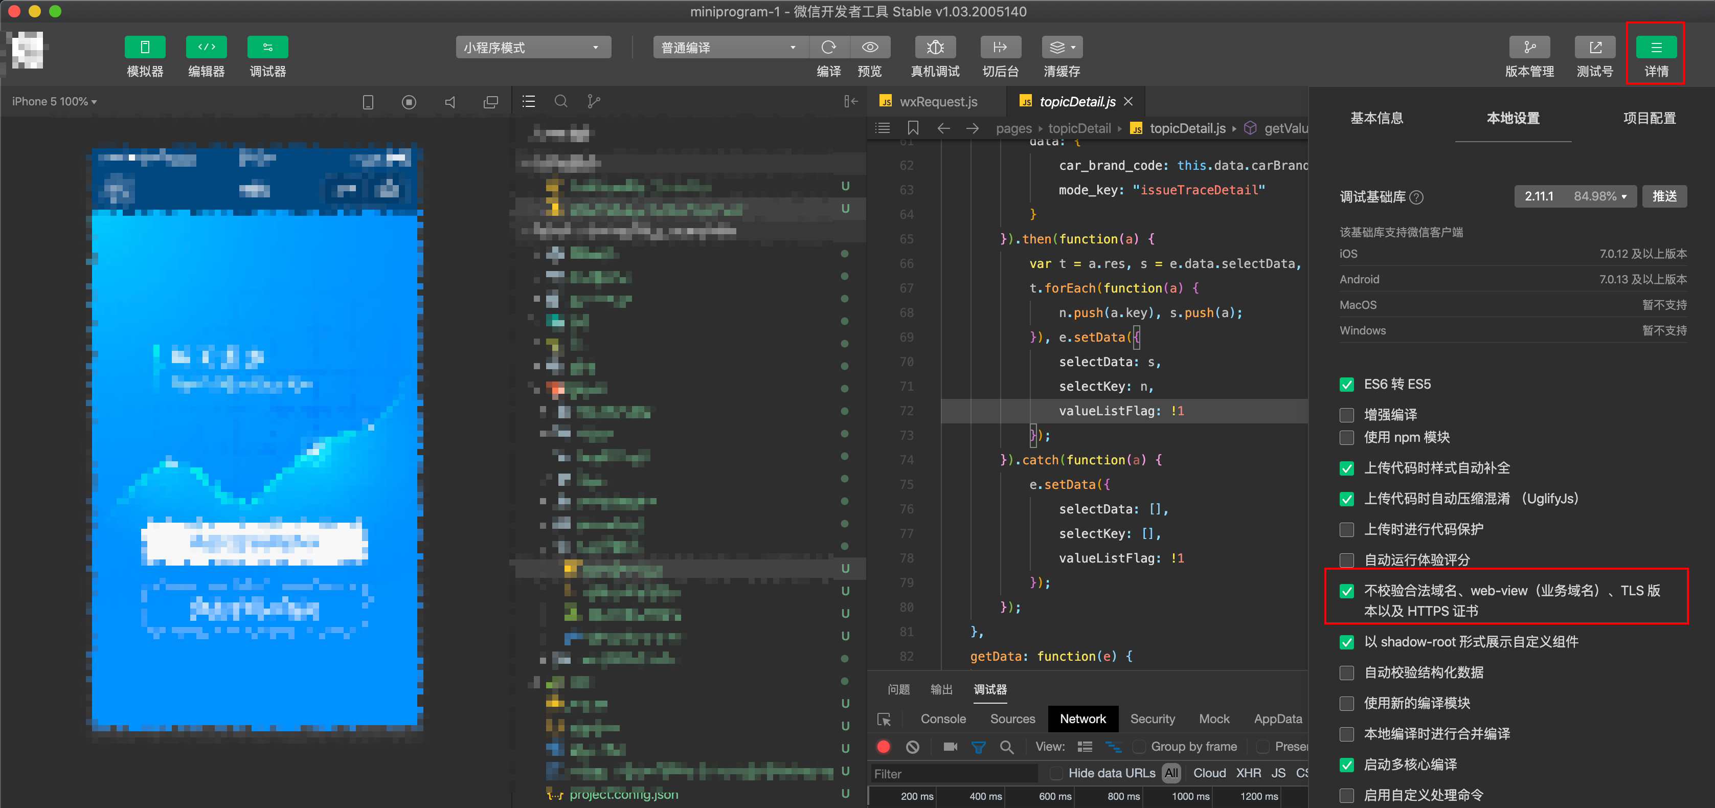1715x808 pixels.
Task: Close the topicDetail.js tab
Action: (x=1128, y=101)
